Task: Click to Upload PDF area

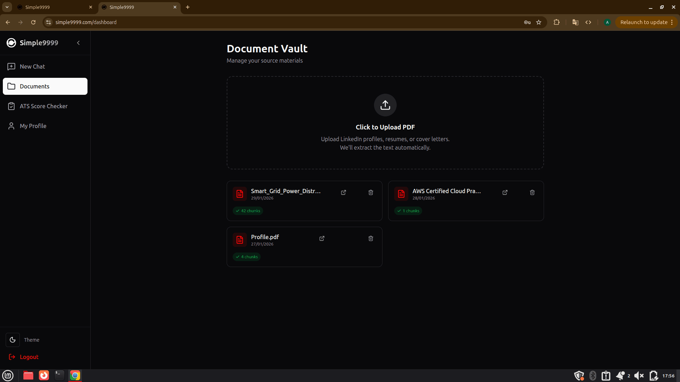Action: (x=385, y=127)
